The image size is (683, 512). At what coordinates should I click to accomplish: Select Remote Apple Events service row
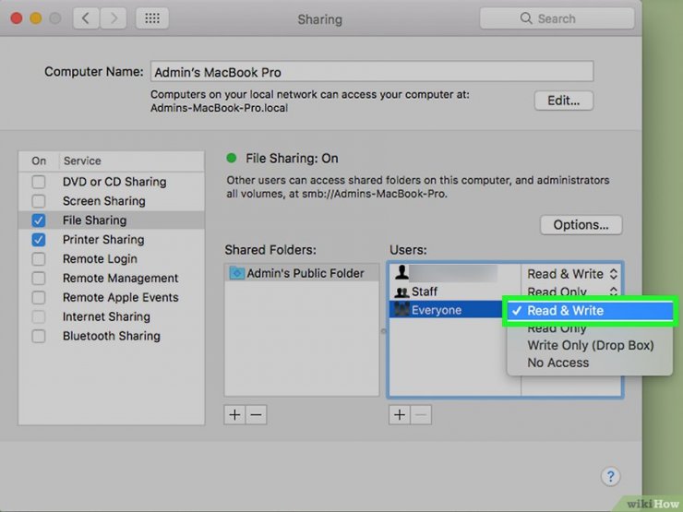(x=112, y=297)
